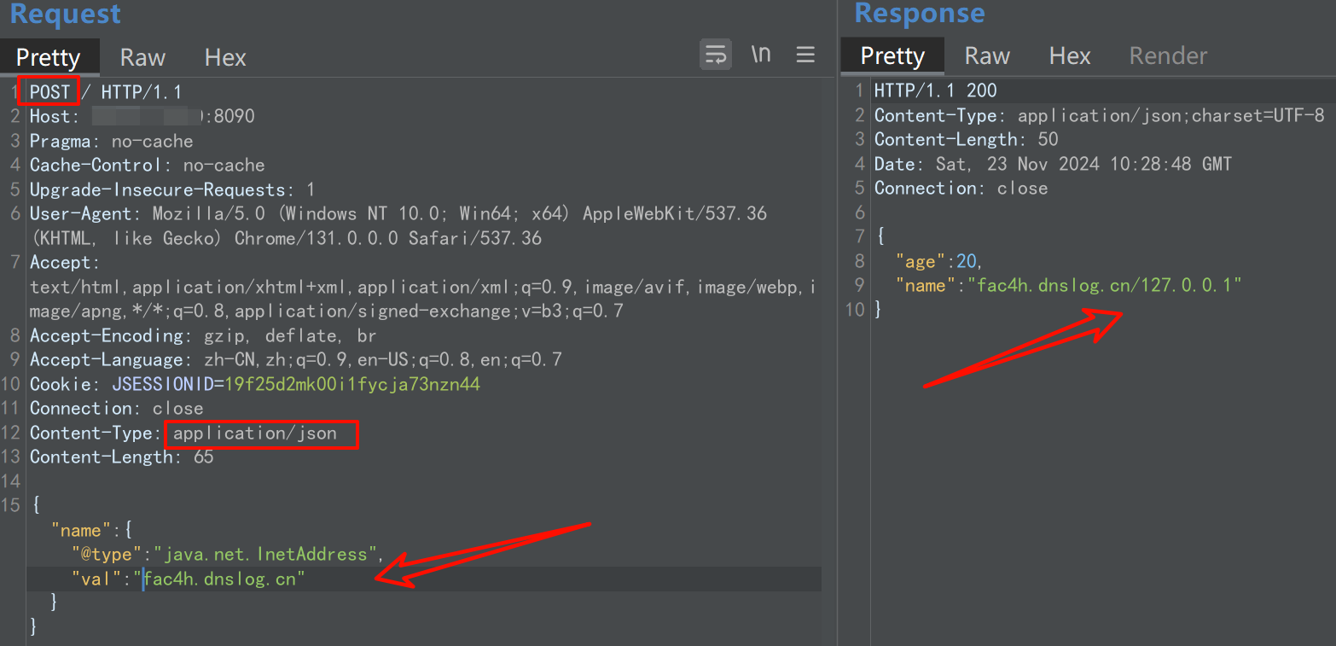Screen dimensions: 1336x646
Task: Switch Response view to Raw tab
Action: point(987,55)
